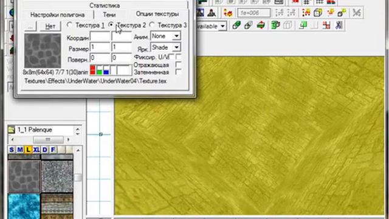Select the Текстура 1 radio button
The height and width of the screenshot is (219, 389).
click(x=69, y=25)
